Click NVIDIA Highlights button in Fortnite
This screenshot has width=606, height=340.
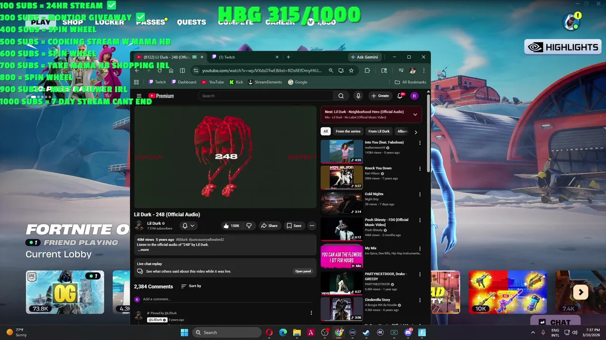click(x=563, y=47)
